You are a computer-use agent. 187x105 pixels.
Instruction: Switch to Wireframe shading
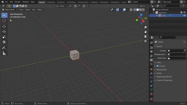[135, 10]
